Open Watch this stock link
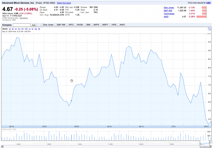Image resolution: width=213 pixels, height=148 pixels. [x=64, y=3]
